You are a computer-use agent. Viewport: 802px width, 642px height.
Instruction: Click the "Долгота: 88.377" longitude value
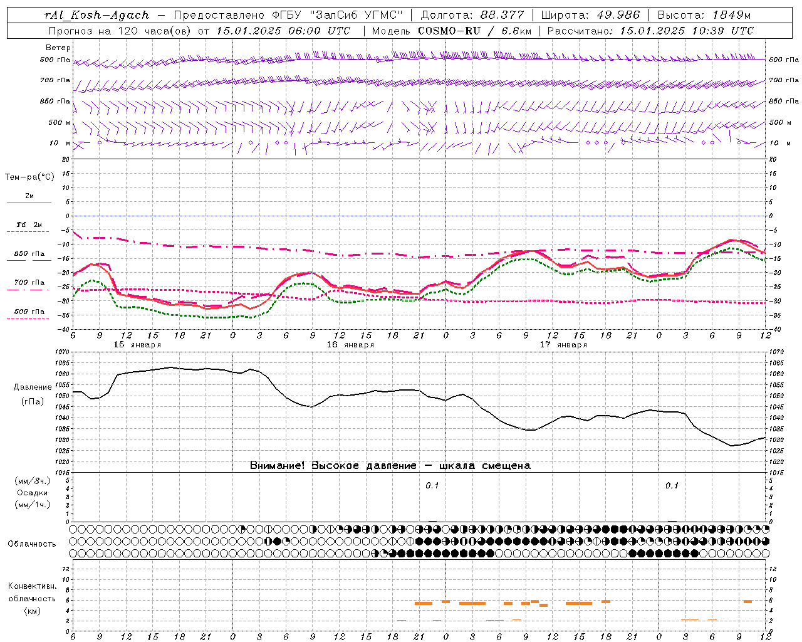click(472, 15)
